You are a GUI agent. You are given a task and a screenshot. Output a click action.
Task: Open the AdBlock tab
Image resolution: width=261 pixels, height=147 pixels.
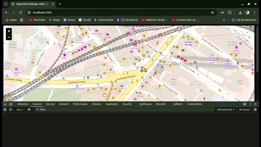(x=178, y=104)
